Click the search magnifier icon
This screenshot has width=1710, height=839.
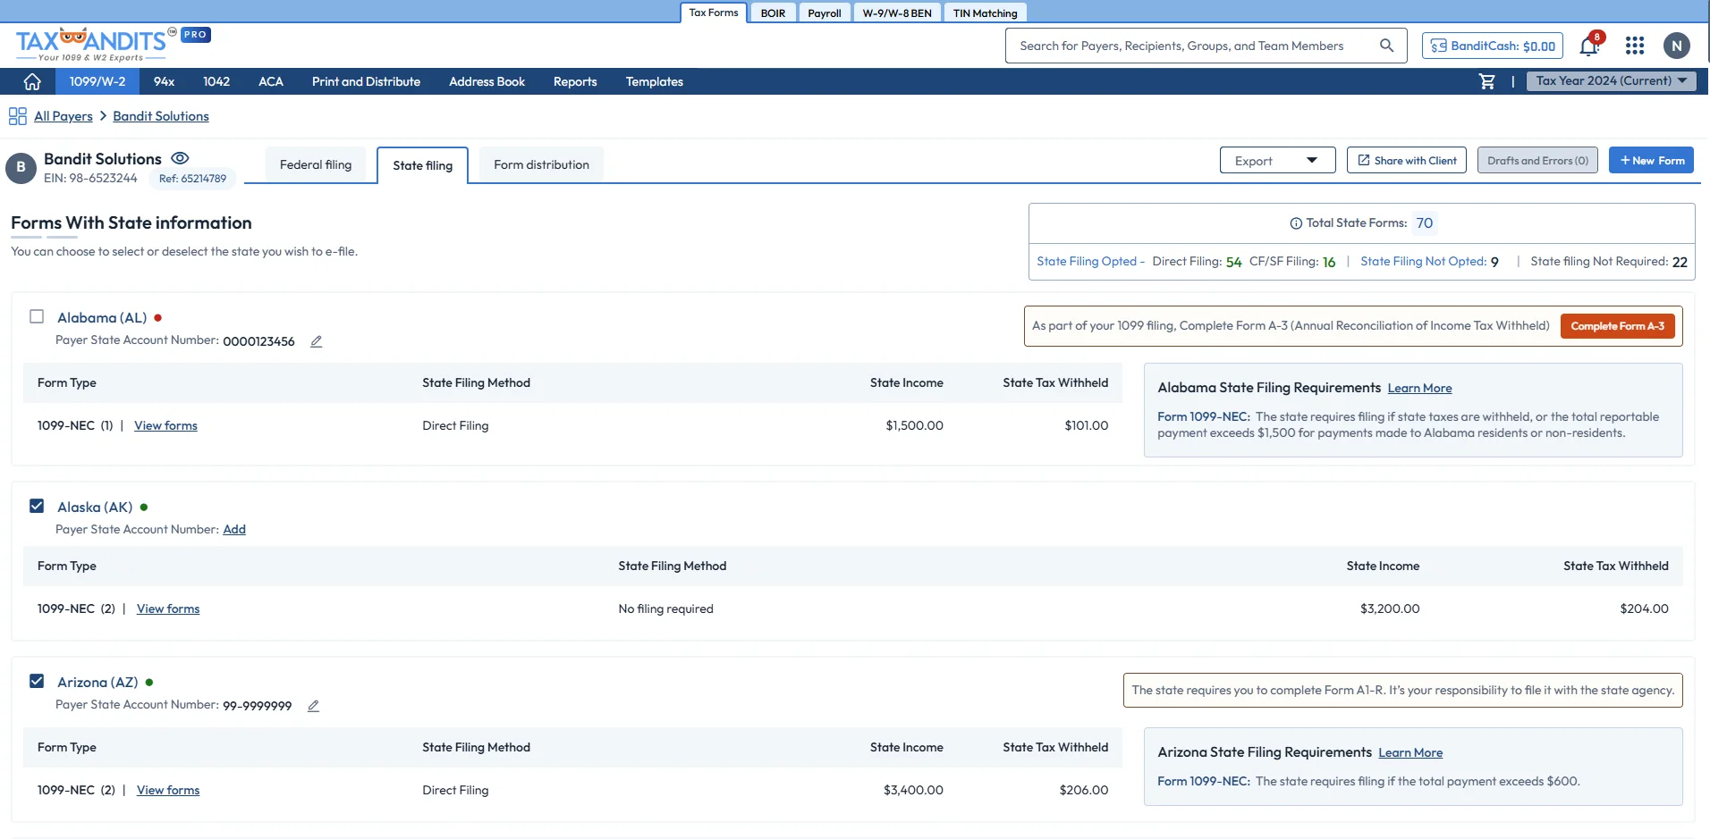[x=1386, y=46]
